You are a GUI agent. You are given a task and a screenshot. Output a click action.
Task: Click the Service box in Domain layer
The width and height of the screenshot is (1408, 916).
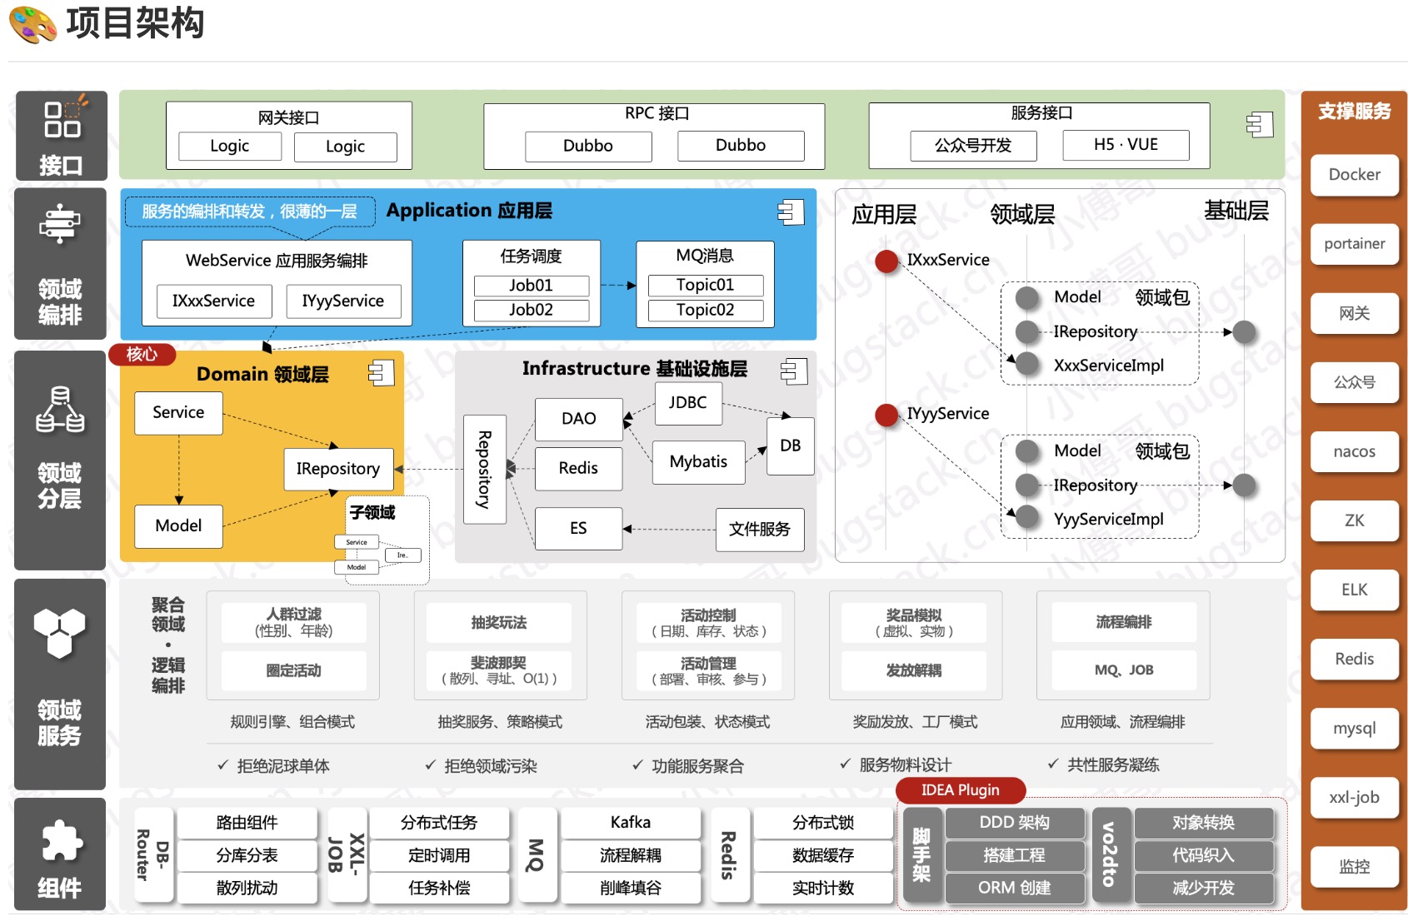coord(178,413)
